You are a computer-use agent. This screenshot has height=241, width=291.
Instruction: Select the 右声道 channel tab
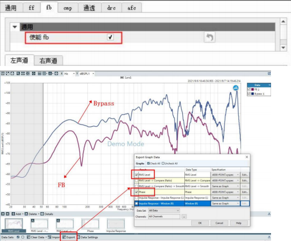[48, 61]
